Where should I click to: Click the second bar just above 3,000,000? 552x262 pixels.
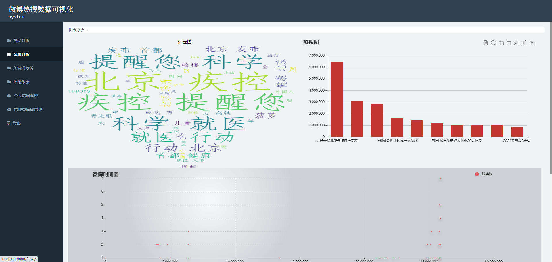click(x=357, y=119)
